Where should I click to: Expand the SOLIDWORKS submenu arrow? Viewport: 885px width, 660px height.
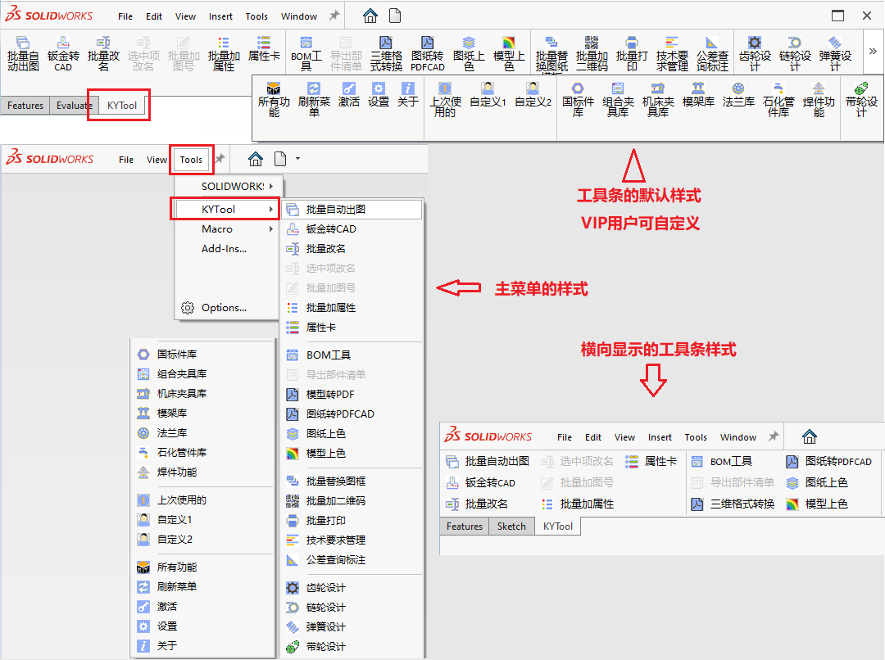pyautogui.click(x=271, y=186)
